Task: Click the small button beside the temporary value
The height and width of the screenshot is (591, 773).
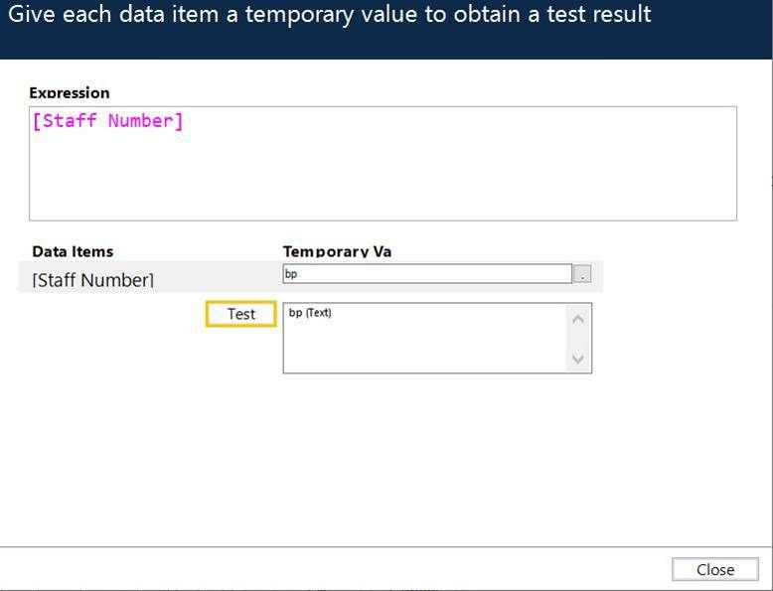Action: (x=583, y=274)
